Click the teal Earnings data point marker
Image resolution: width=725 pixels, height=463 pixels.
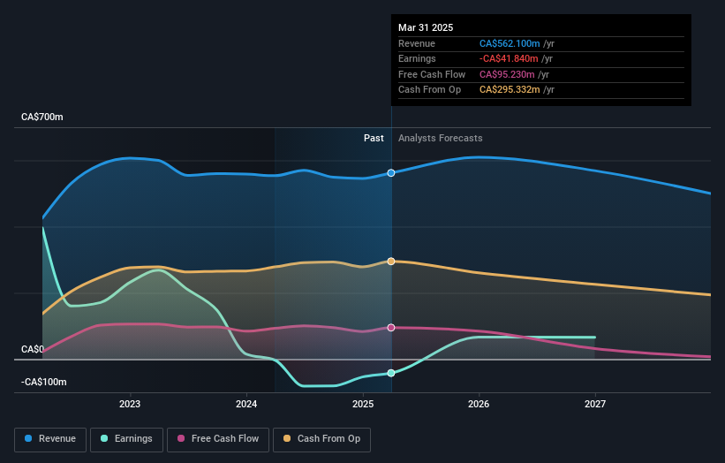pos(391,373)
